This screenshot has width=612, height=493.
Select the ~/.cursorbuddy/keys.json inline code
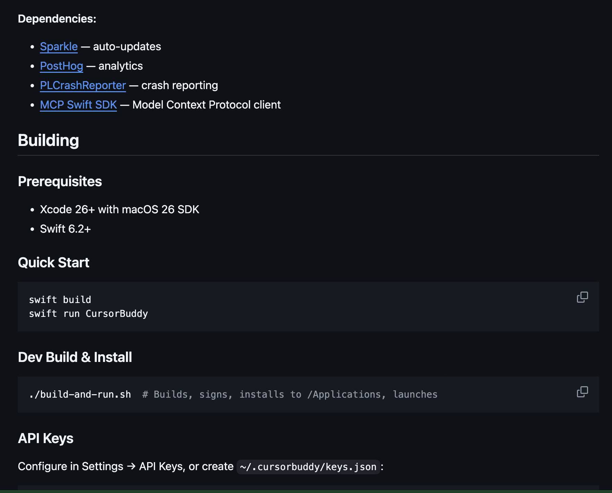pos(308,467)
